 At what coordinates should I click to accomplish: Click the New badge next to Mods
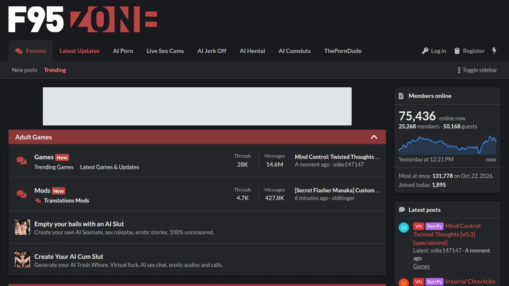[x=59, y=191]
